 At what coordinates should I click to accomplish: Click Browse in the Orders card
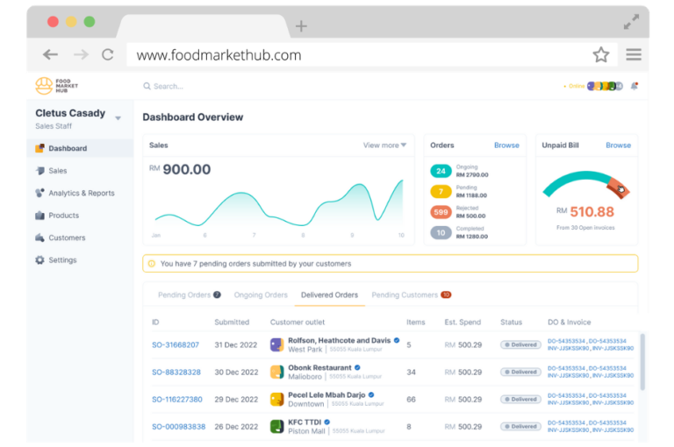coord(506,145)
